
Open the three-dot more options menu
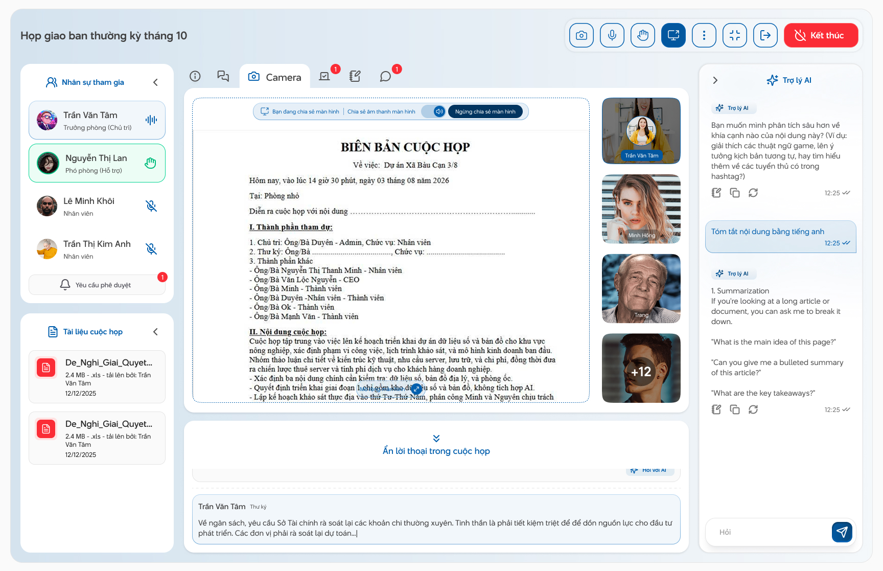tap(704, 35)
